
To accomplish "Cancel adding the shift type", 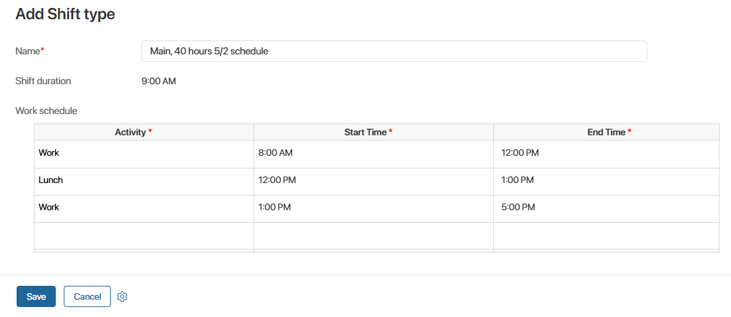I will pos(87,296).
